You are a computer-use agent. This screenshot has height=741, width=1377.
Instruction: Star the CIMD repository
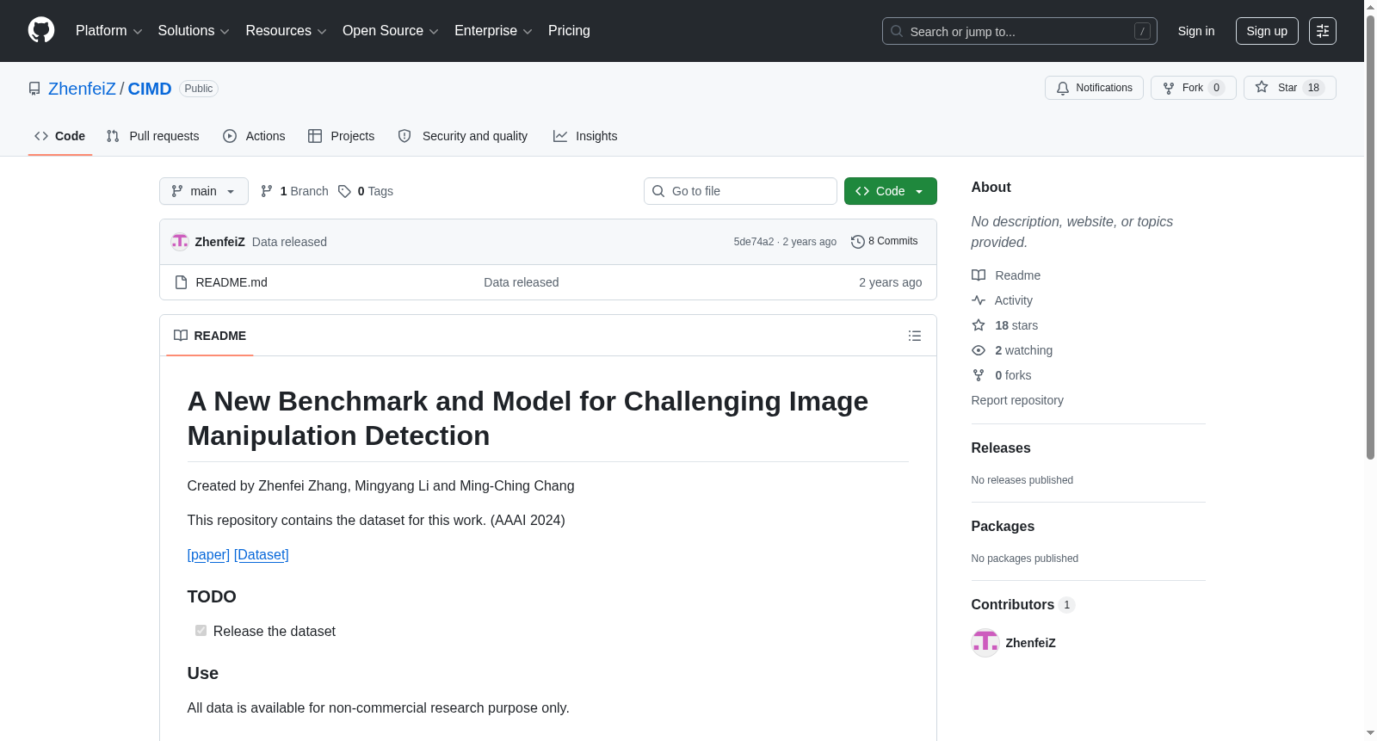[x=1289, y=88]
